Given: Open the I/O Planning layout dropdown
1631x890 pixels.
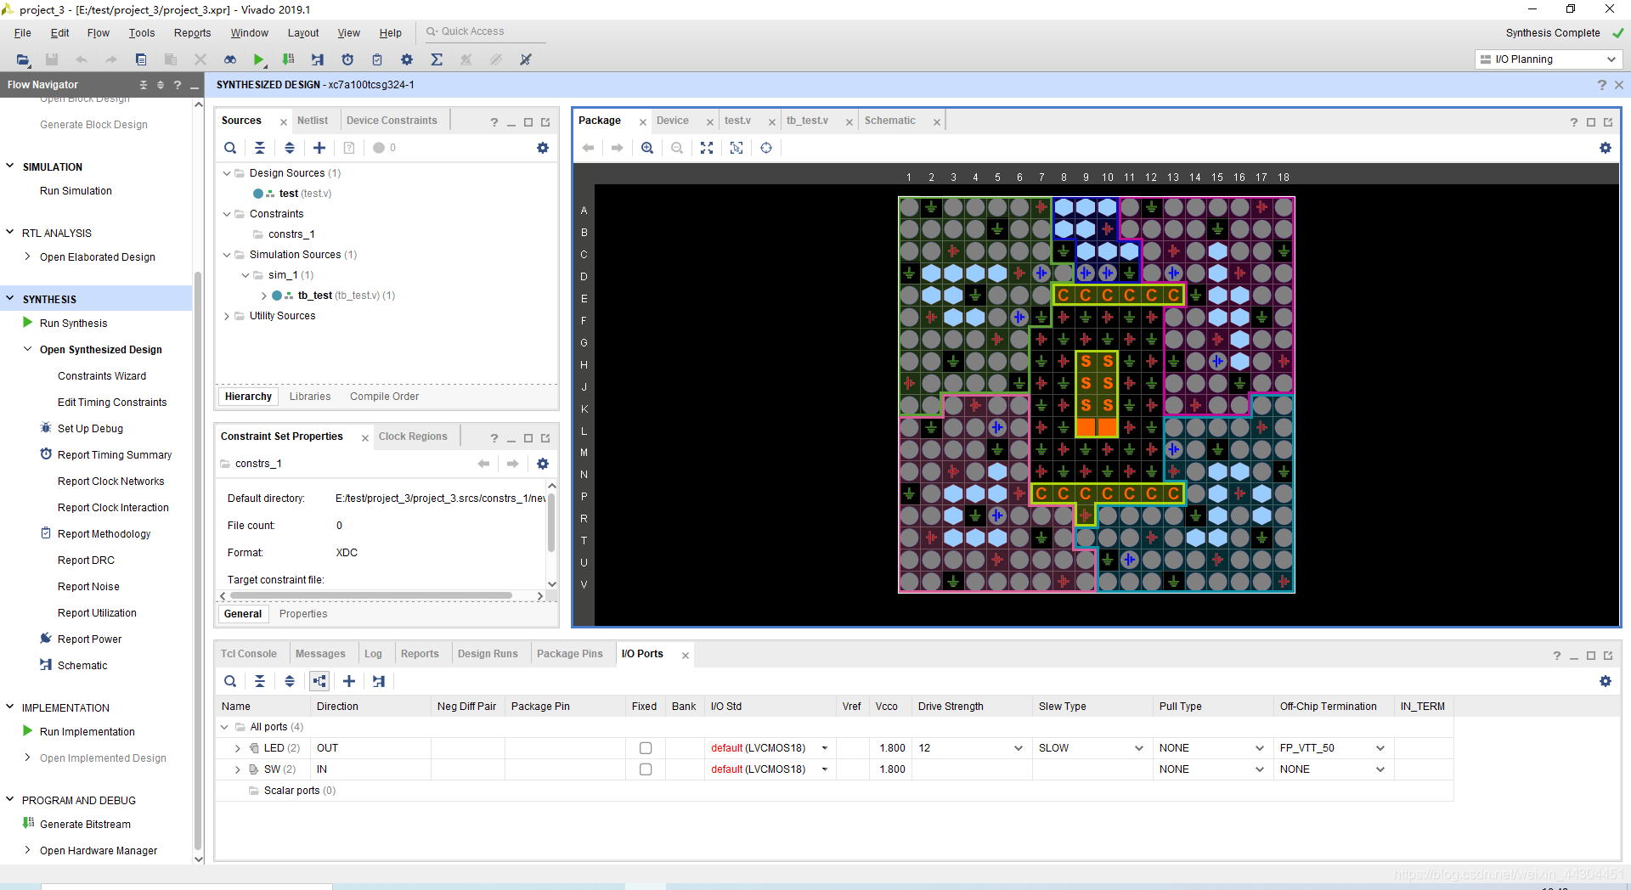Looking at the screenshot, I should [x=1549, y=59].
